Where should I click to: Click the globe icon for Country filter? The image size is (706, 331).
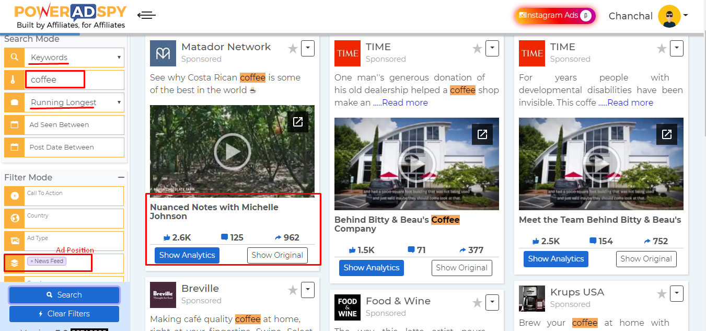point(15,219)
